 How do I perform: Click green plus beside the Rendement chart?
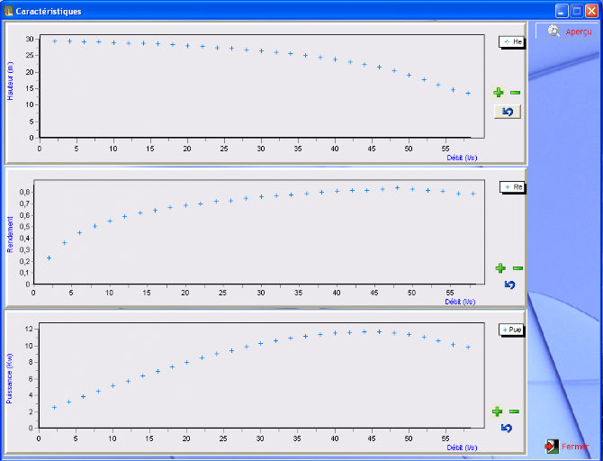click(x=500, y=268)
